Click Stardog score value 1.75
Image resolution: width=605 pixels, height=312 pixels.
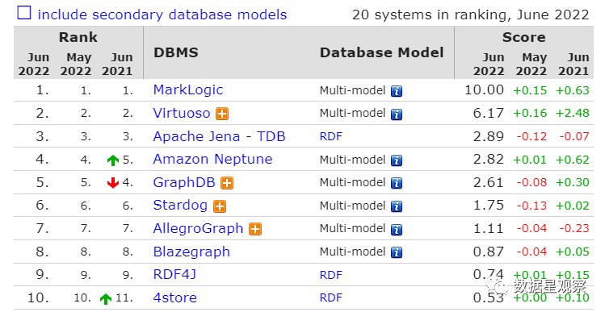click(489, 206)
